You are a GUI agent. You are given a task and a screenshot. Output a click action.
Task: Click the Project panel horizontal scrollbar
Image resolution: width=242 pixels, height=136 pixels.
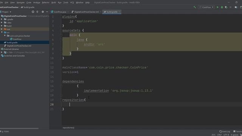click(x=19, y=128)
